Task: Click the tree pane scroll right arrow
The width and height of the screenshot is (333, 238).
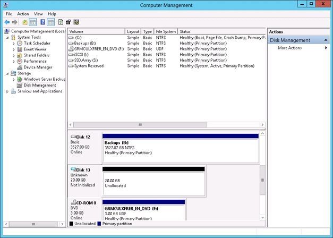Action: [x=62, y=224]
